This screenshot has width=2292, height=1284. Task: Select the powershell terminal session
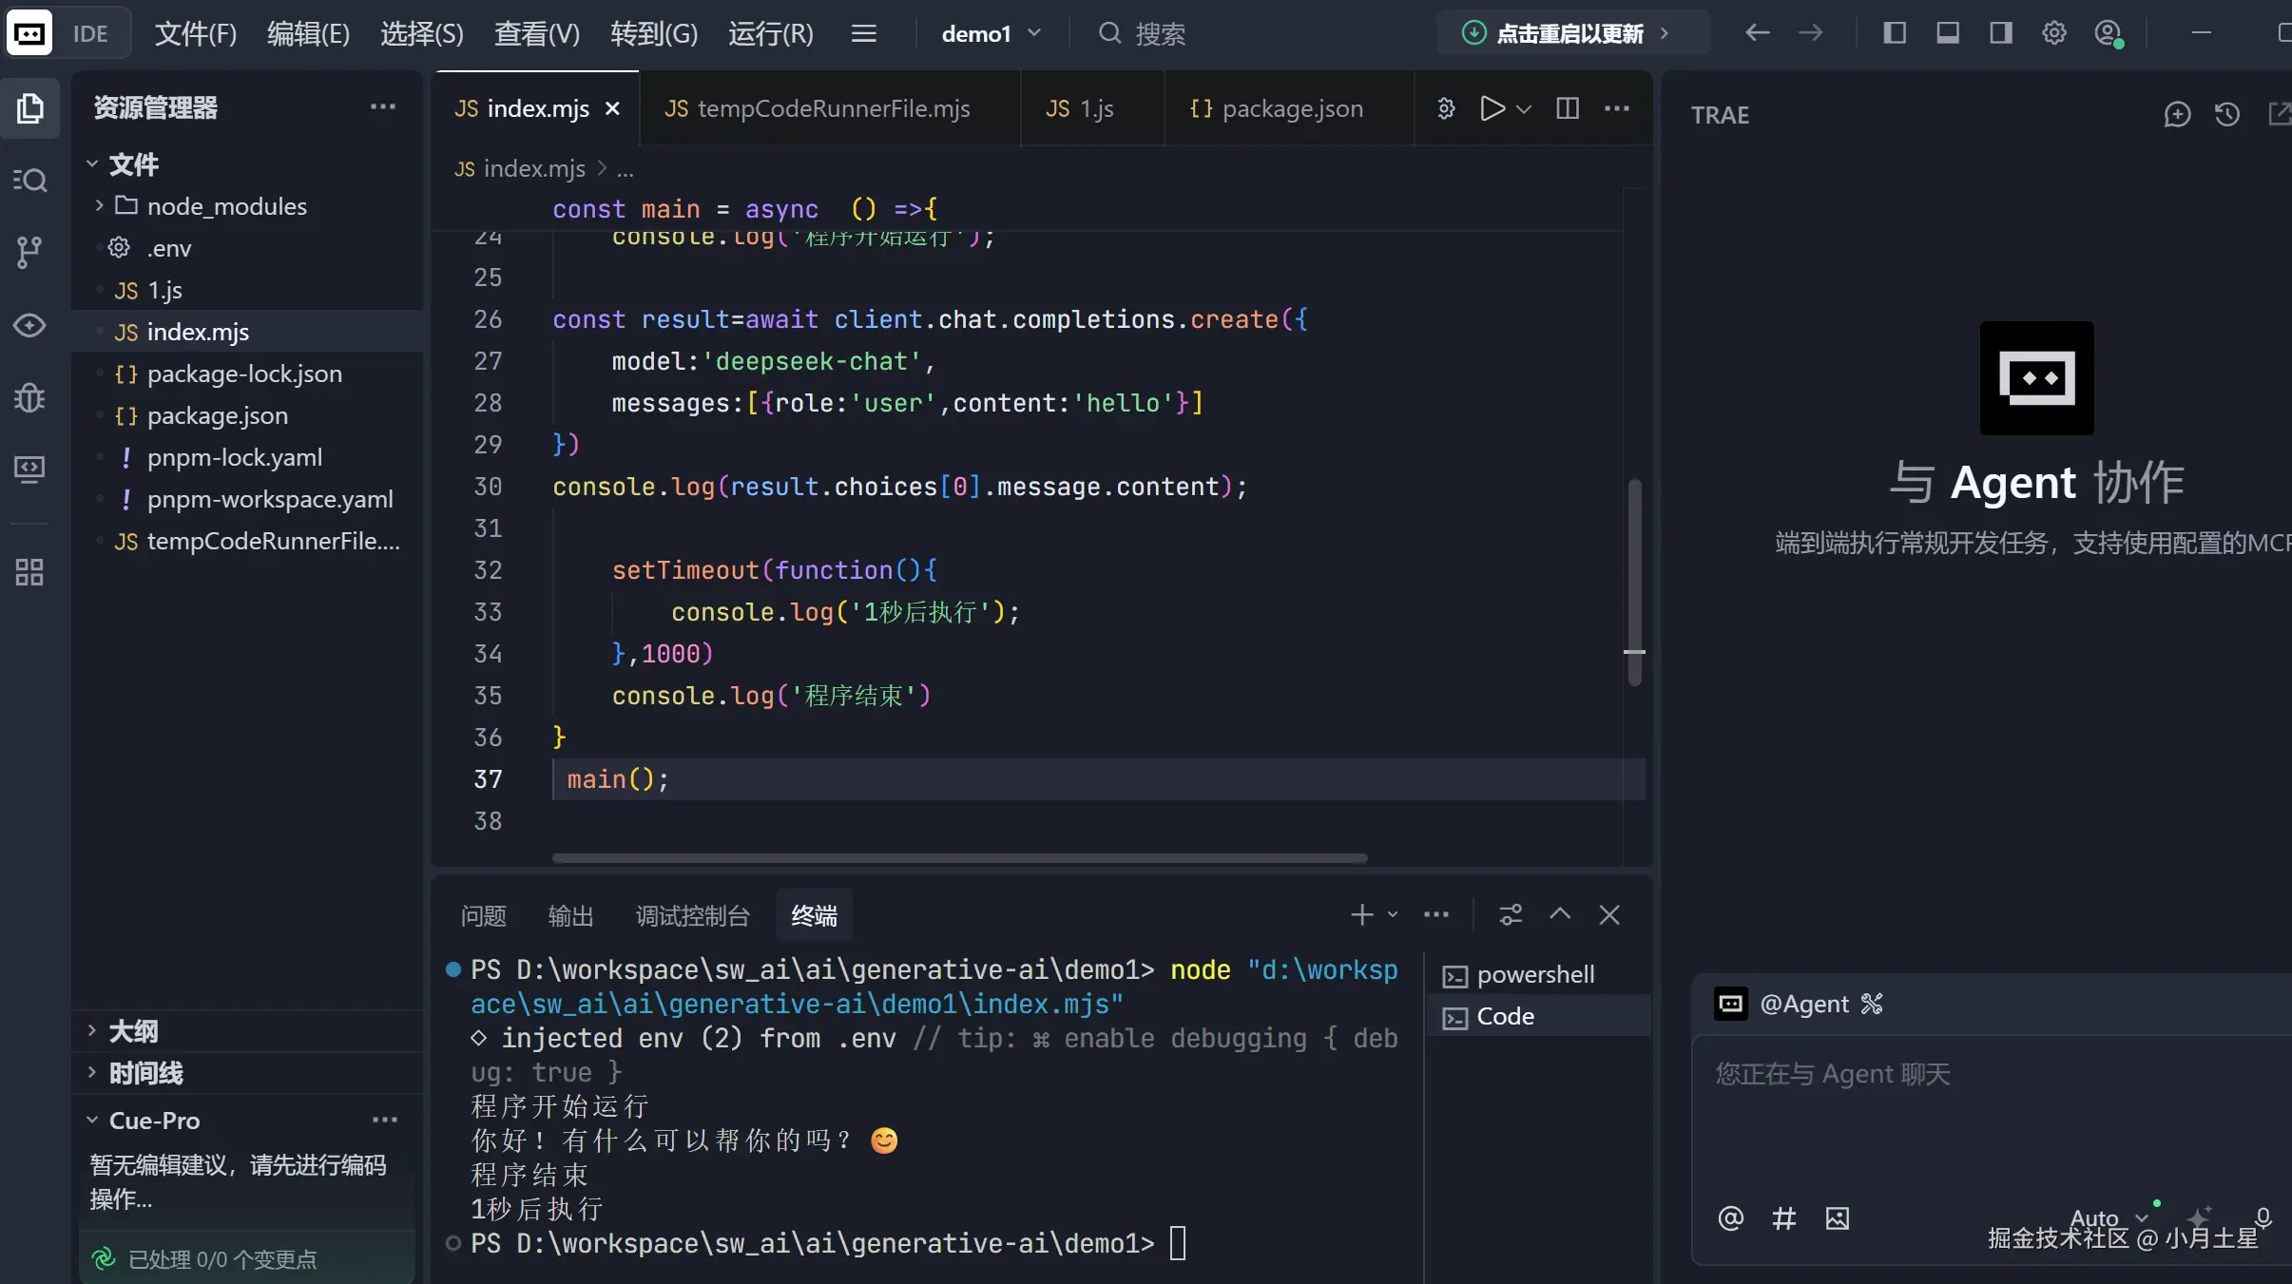pyautogui.click(x=1539, y=974)
